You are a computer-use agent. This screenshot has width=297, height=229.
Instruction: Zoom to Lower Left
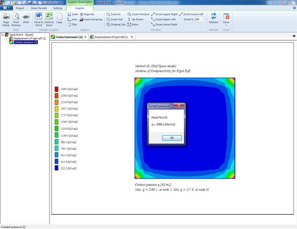[191, 14]
